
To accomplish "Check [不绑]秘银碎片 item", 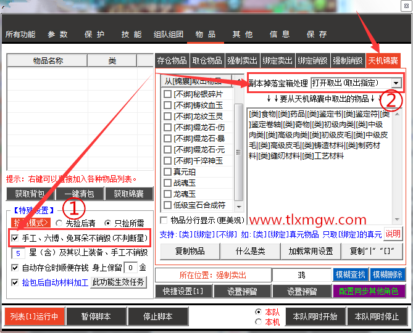I will pyautogui.click(x=167, y=94).
